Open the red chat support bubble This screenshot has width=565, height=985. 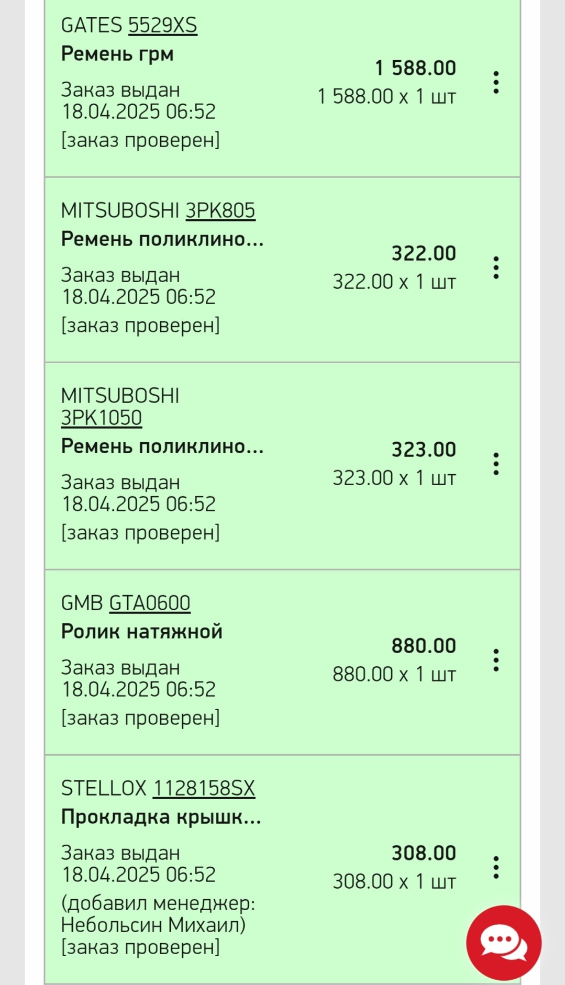(504, 943)
